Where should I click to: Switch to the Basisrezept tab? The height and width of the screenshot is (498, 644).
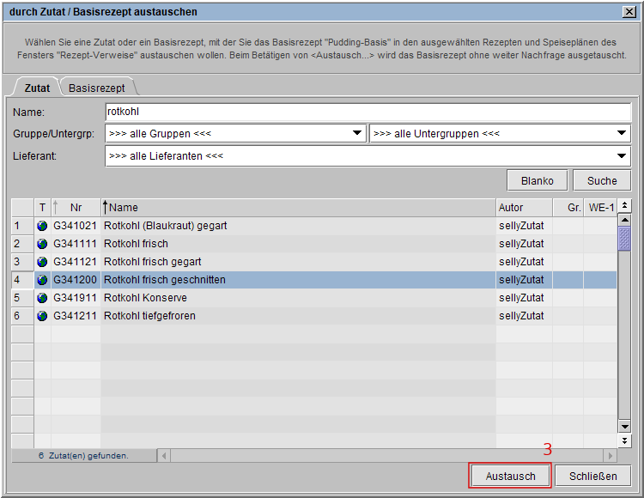pyautogui.click(x=96, y=88)
